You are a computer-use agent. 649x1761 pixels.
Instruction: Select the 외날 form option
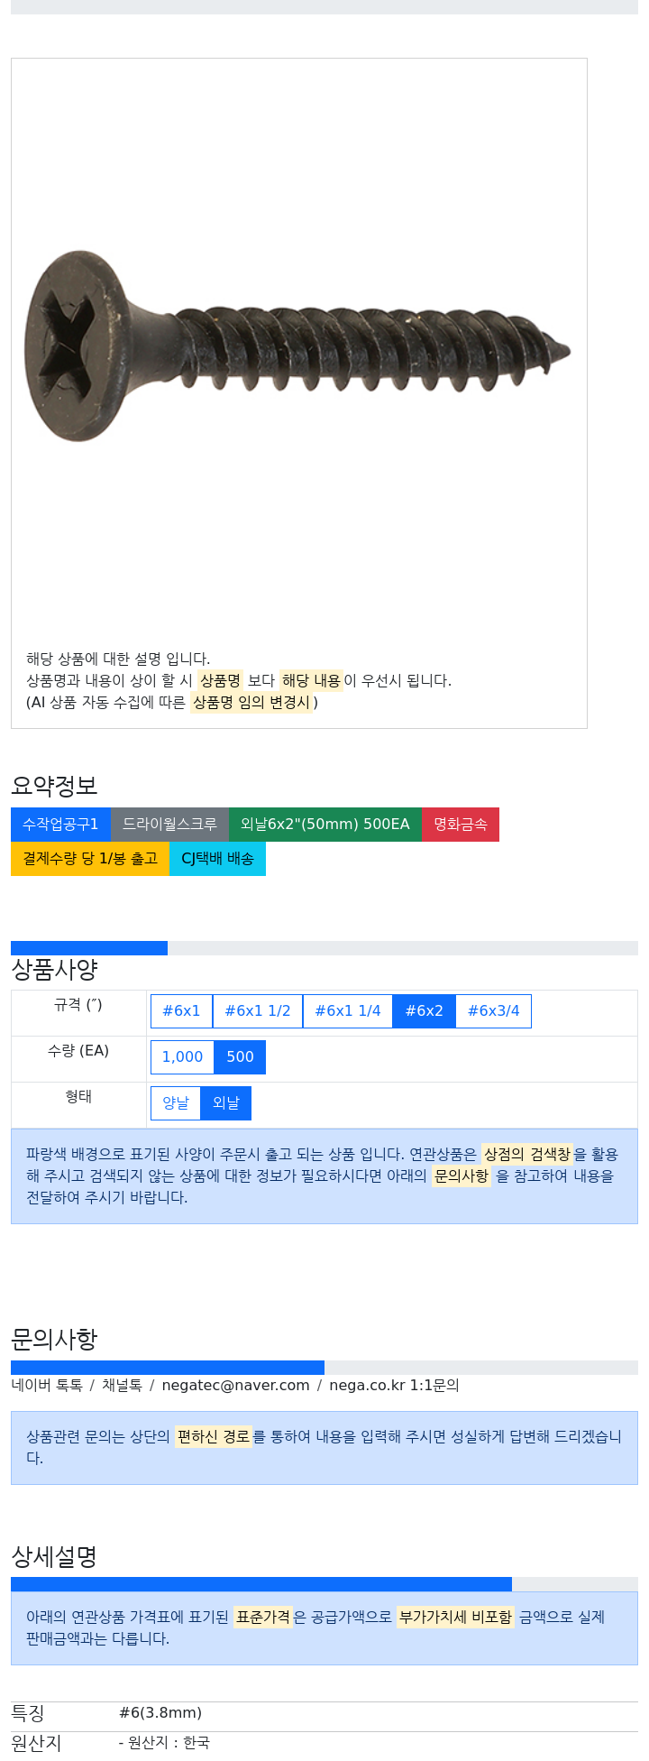tap(226, 1103)
